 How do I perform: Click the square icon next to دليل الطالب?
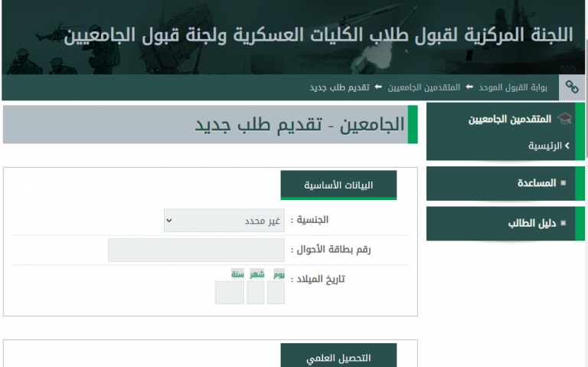point(563,224)
